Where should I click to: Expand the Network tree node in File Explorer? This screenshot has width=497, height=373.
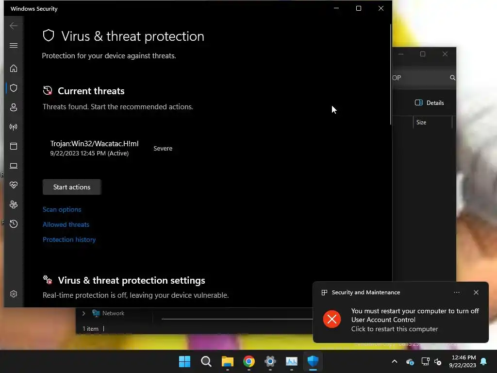83,313
